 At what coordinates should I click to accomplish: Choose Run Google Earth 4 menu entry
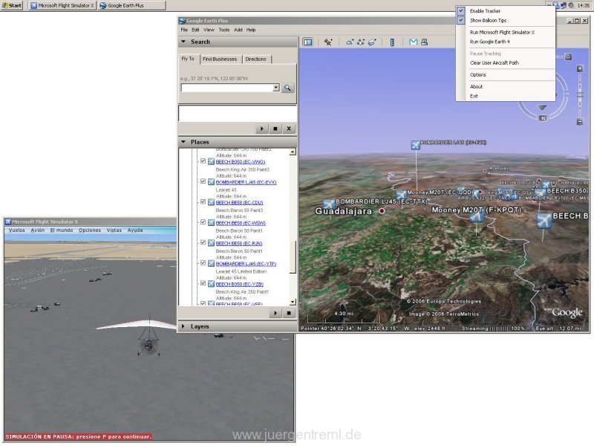click(x=506, y=42)
